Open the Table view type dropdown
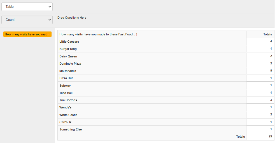277x143 pixels. (27, 7)
